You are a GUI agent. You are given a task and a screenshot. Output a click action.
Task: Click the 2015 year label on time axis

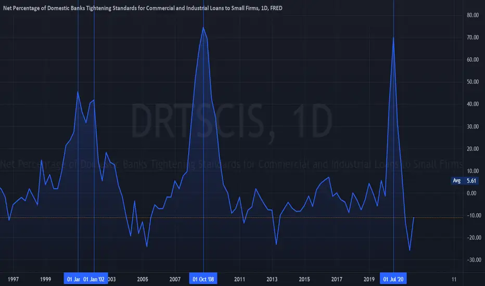[x=304, y=280]
